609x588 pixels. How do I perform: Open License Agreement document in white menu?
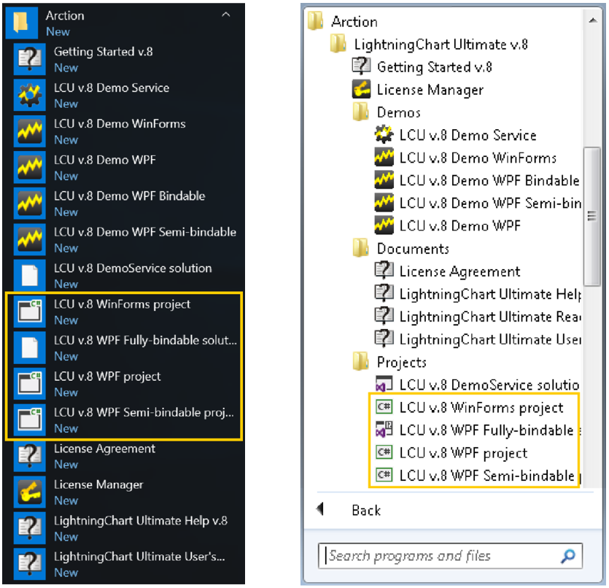point(447,271)
